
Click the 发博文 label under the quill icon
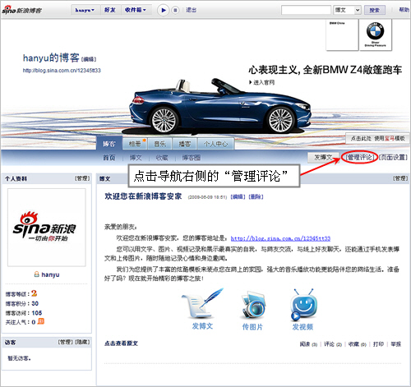202,326
